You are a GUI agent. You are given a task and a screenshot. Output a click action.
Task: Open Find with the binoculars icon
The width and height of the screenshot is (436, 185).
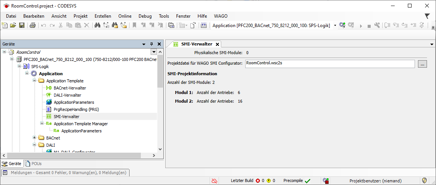(97, 25)
